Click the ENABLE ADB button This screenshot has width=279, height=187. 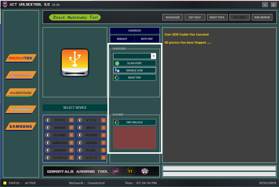click(135, 70)
